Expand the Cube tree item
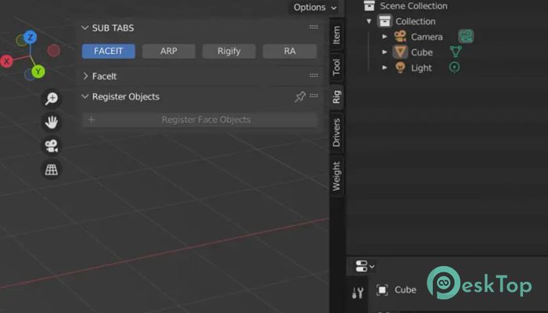This screenshot has height=313, width=548. tap(384, 52)
